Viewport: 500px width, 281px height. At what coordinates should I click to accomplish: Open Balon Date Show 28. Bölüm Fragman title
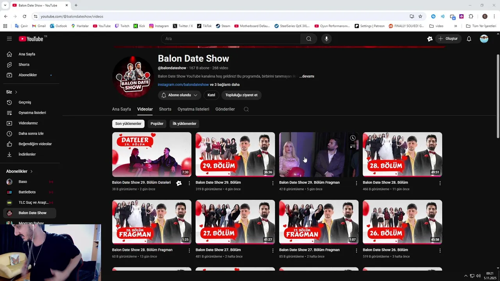click(142, 250)
